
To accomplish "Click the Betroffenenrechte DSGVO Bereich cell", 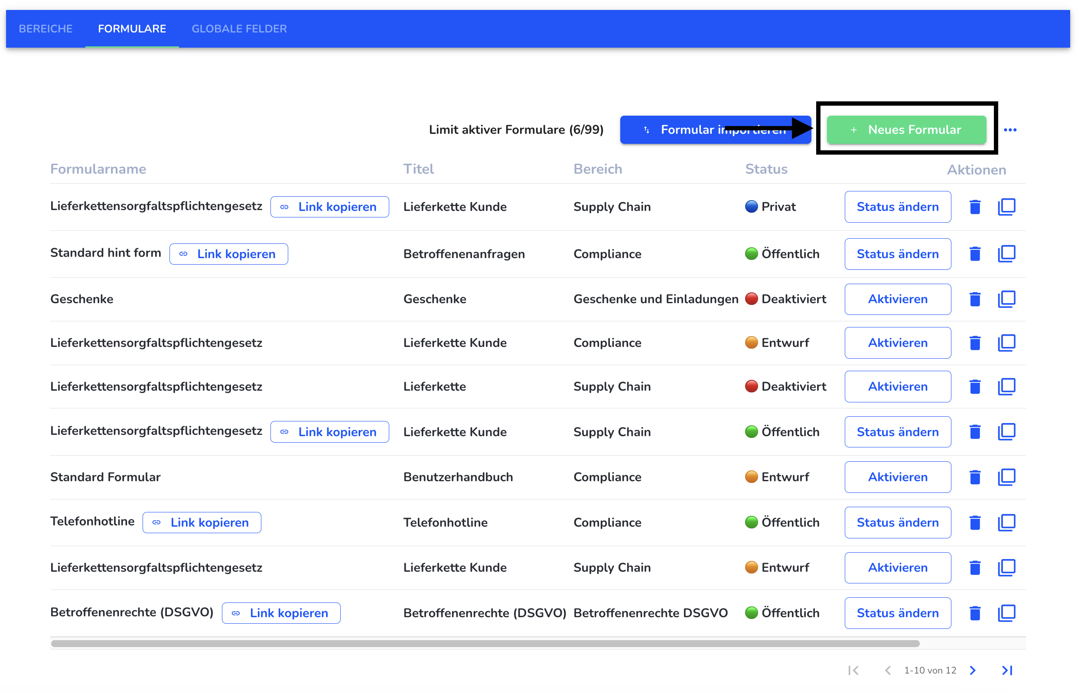I will click(x=650, y=613).
